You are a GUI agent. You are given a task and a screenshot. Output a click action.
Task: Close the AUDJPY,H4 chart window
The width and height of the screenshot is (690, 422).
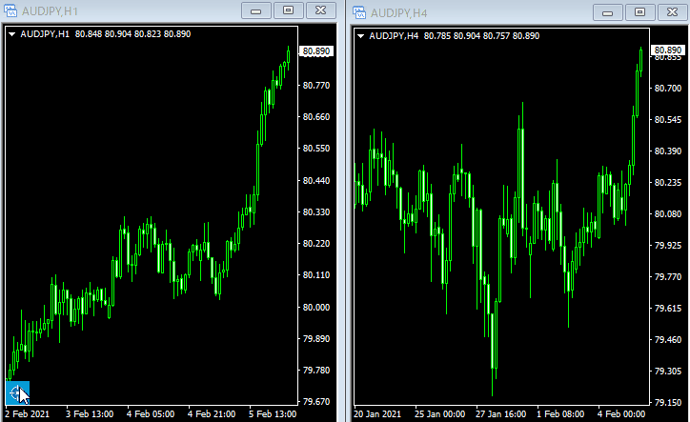point(671,11)
